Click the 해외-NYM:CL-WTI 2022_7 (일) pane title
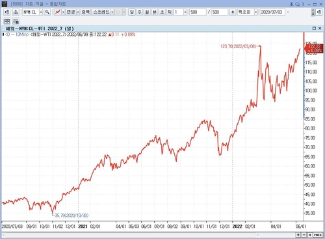 point(40,29)
